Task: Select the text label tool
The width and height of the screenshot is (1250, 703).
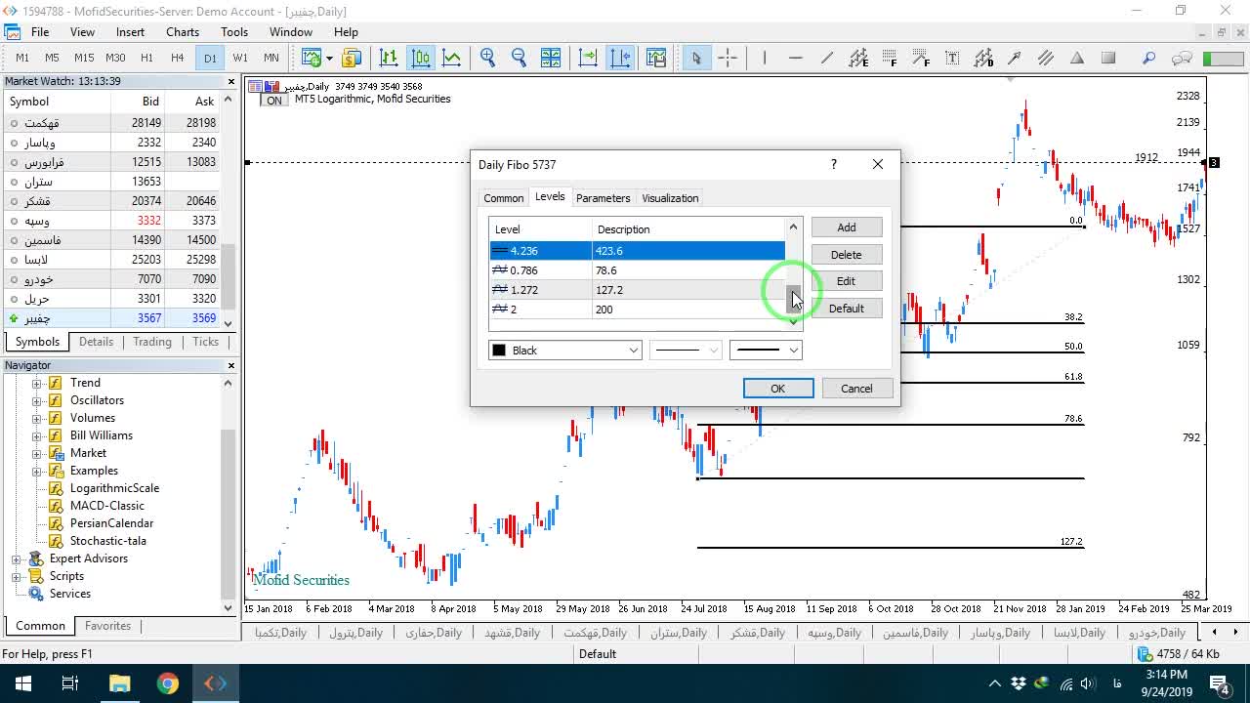Action: point(952,58)
